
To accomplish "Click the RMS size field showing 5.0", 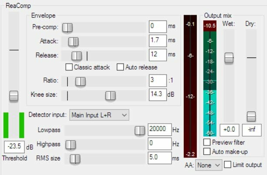I will (159, 158).
